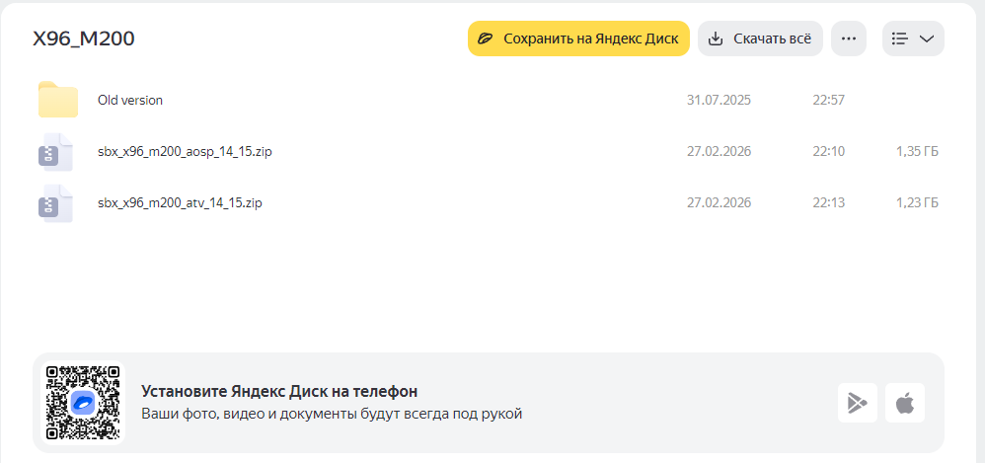Click the Yandex Disk QR code

(83, 403)
